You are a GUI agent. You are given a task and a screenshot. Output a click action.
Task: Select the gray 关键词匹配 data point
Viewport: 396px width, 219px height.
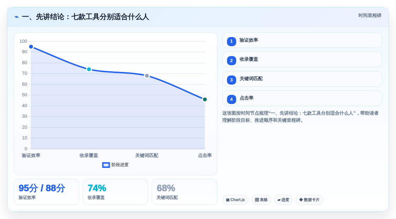coord(147,76)
